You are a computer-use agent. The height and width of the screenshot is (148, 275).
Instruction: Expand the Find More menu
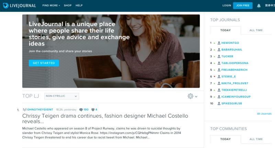pos(51,5)
